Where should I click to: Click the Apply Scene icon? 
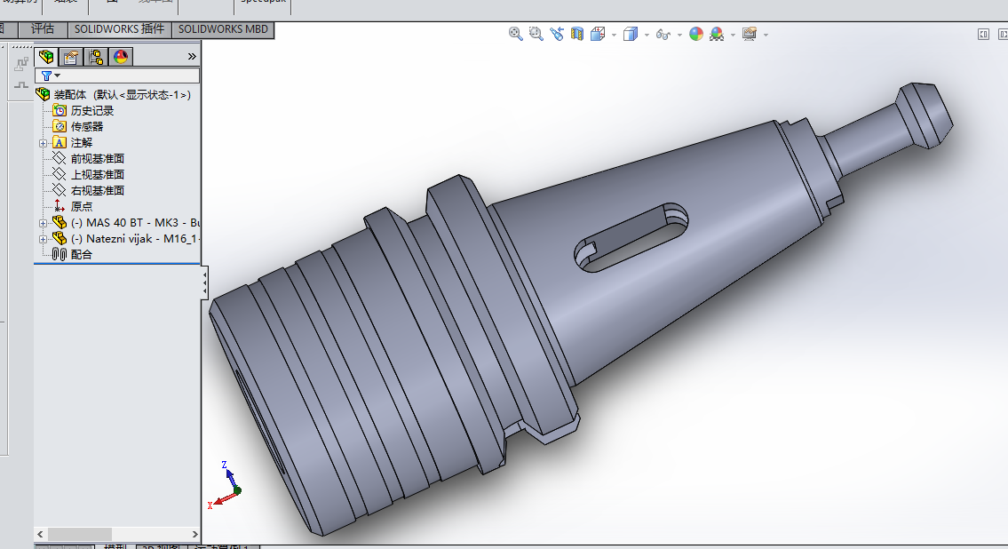(717, 34)
